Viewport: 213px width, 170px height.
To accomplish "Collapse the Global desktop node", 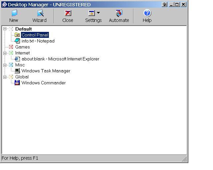I will point(5,77).
